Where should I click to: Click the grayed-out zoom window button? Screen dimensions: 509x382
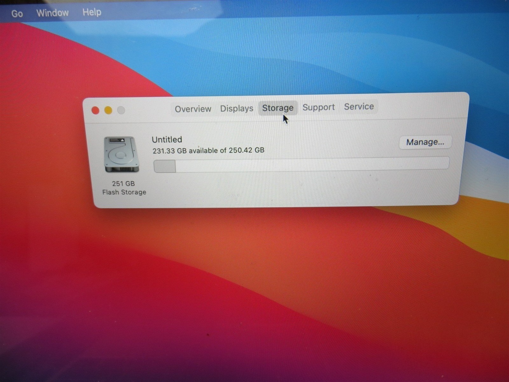coord(121,110)
